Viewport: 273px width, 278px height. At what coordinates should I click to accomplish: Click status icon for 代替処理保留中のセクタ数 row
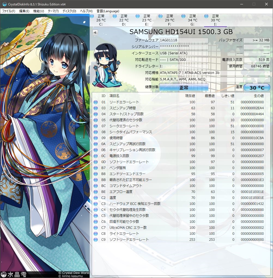96,216
